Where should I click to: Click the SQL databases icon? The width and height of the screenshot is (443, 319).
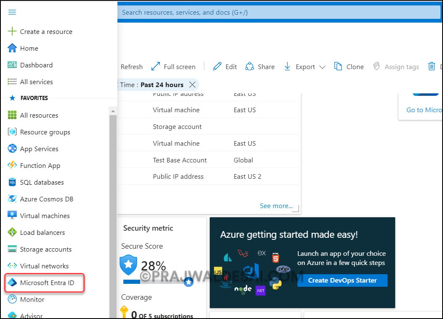[12, 182]
